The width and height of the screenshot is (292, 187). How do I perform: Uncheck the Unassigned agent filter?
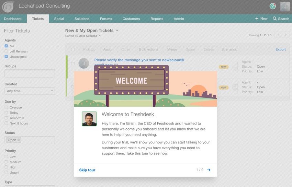click(6, 56)
